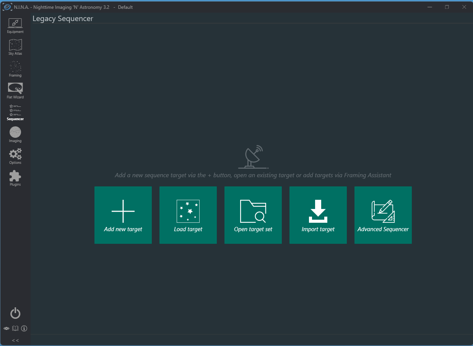The image size is (473, 346).
Task: Open the Sky Atlas section
Action: point(15,47)
